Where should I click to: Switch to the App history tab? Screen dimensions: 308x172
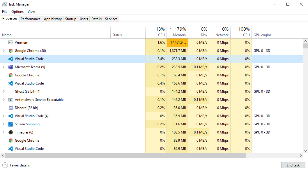53,19
